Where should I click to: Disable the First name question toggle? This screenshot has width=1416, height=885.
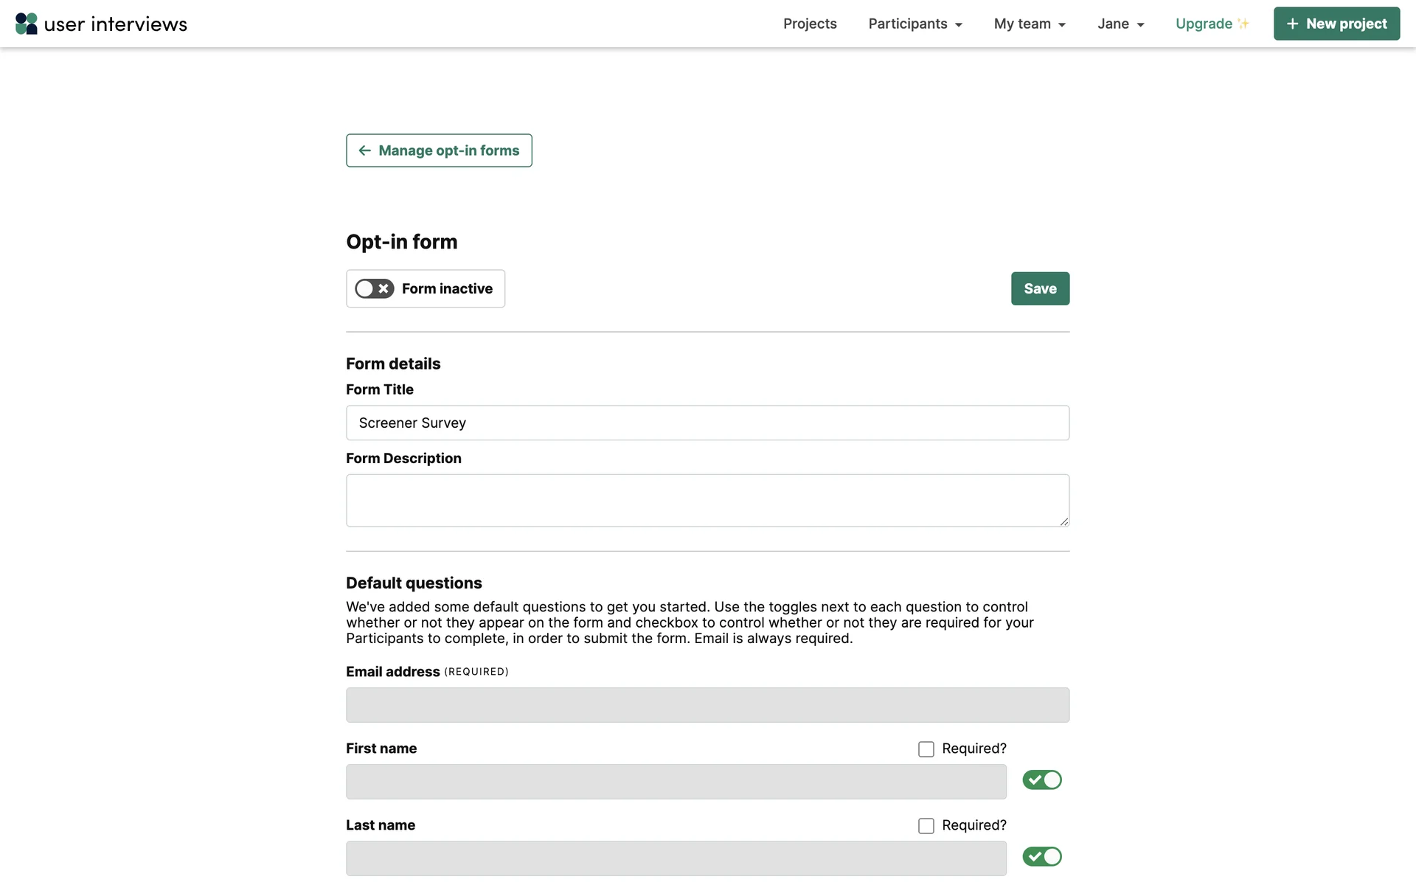coord(1041,780)
